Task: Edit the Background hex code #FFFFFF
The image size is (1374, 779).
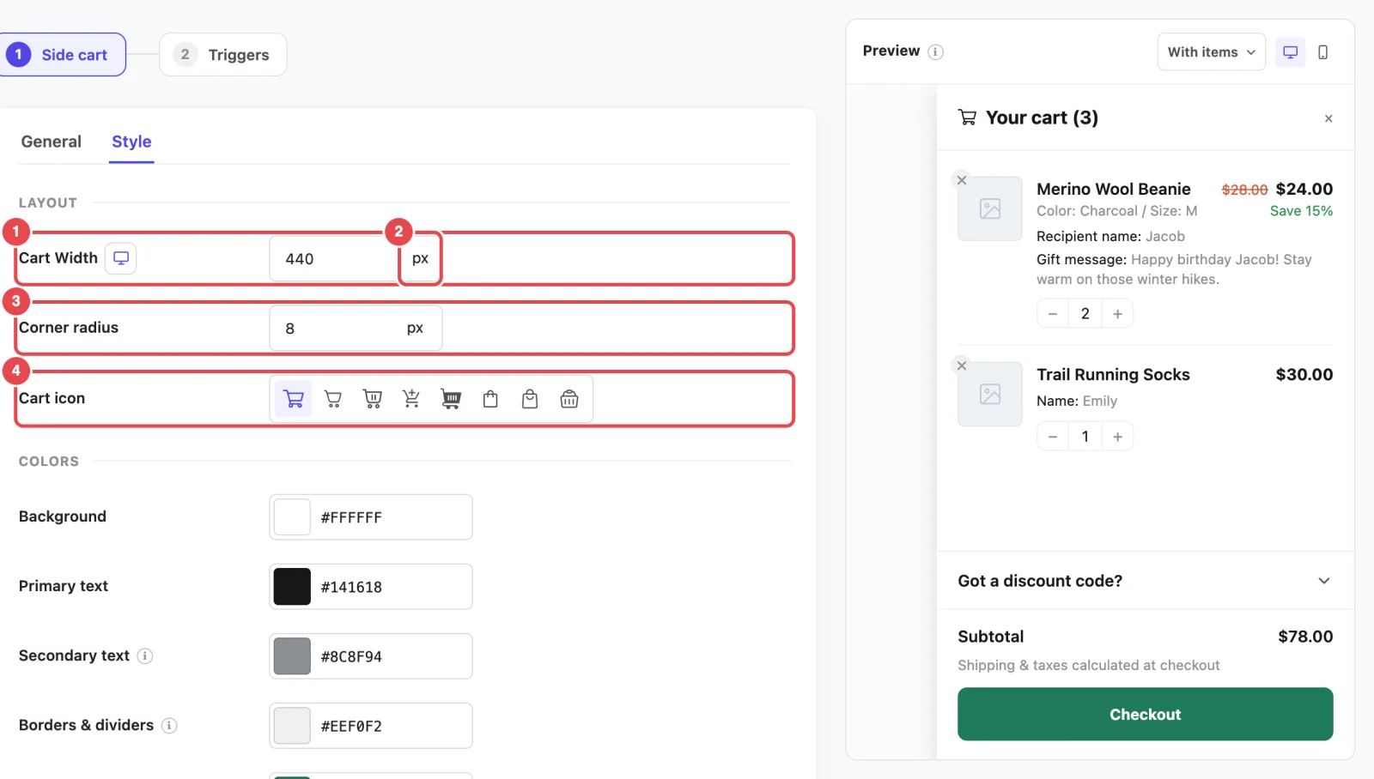Action: point(351,517)
